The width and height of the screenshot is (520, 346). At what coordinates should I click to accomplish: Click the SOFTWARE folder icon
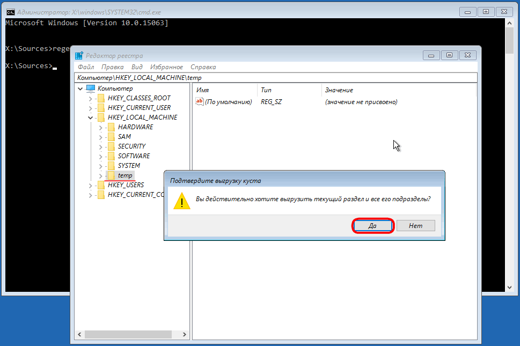[x=112, y=156]
